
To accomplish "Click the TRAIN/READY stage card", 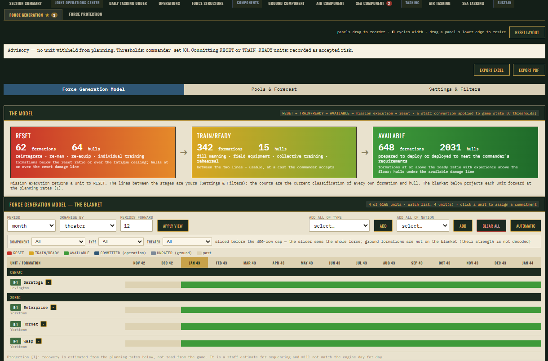I will click(x=274, y=153).
